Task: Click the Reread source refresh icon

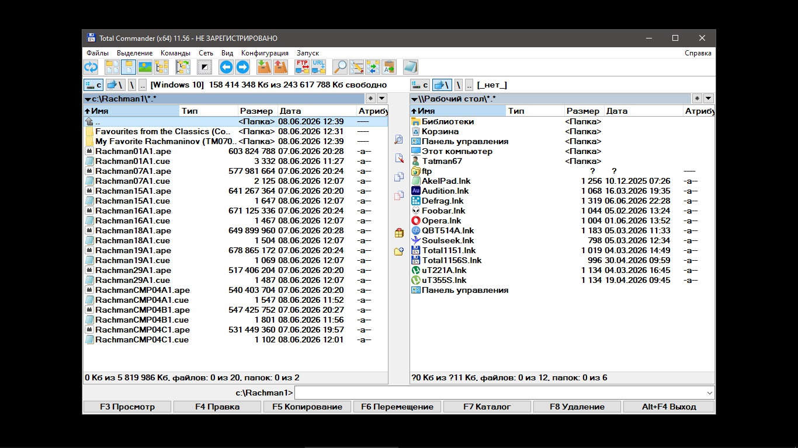Action: click(x=91, y=67)
